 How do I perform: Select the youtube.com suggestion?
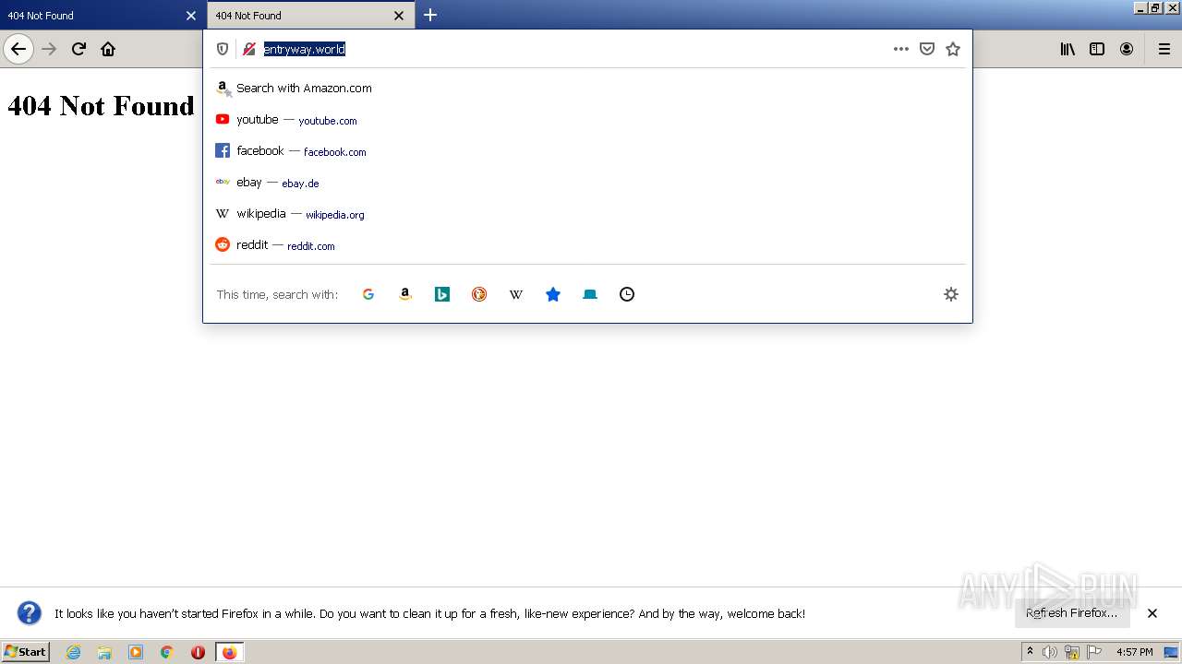(x=587, y=120)
